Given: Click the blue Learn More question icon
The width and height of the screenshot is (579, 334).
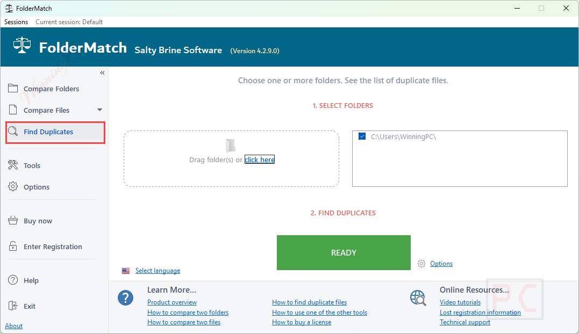Looking at the screenshot, I should pyautogui.click(x=126, y=297).
